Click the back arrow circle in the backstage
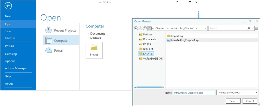The height and width of the screenshot is (106, 260). tap(8, 6)
